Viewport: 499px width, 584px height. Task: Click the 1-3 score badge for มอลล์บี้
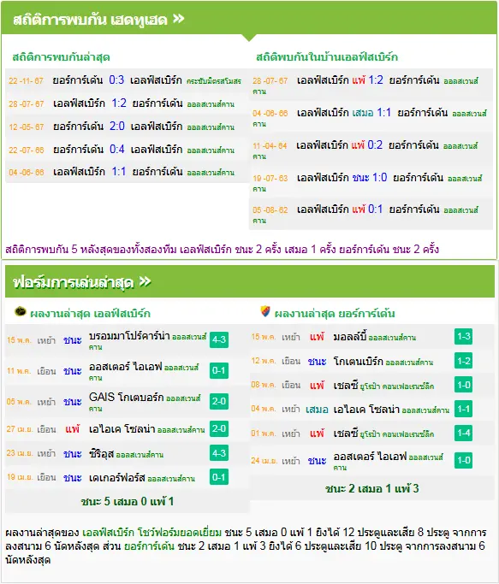point(464,336)
